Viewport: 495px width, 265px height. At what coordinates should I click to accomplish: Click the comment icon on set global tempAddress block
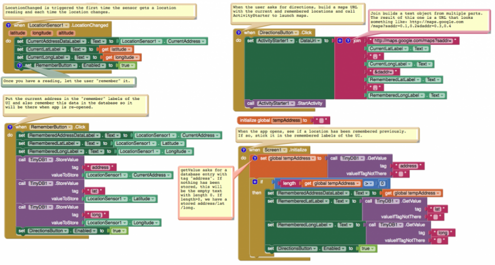[255, 158]
